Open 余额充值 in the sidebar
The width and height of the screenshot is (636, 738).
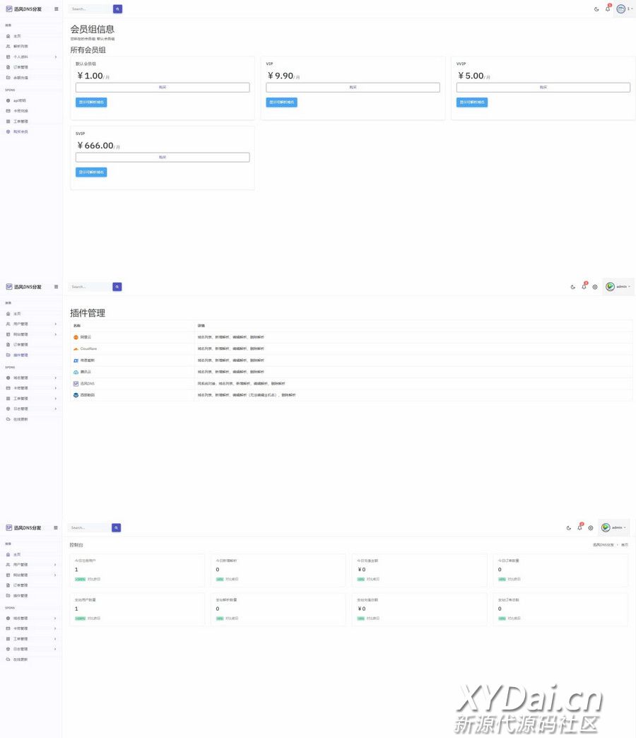click(20, 78)
